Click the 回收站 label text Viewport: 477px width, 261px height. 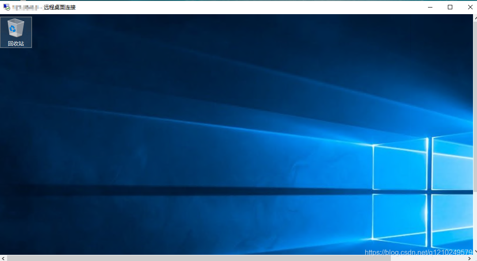(x=16, y=43)
